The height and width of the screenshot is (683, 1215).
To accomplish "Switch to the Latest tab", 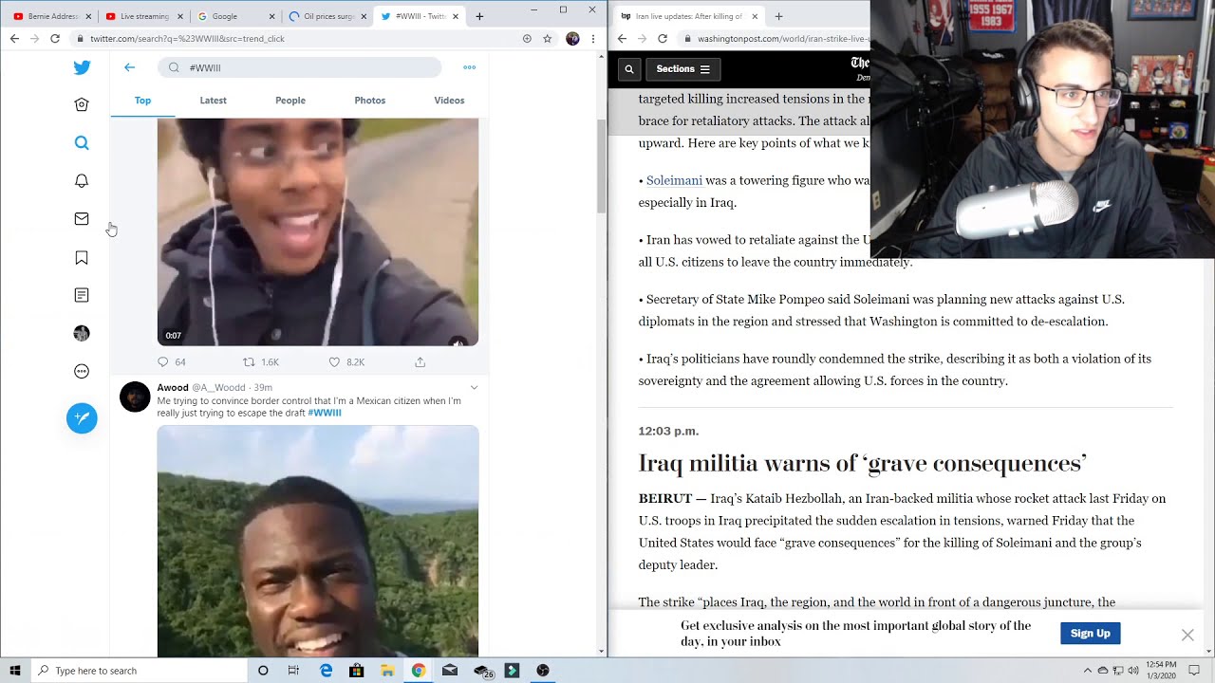I will point(213,101).
